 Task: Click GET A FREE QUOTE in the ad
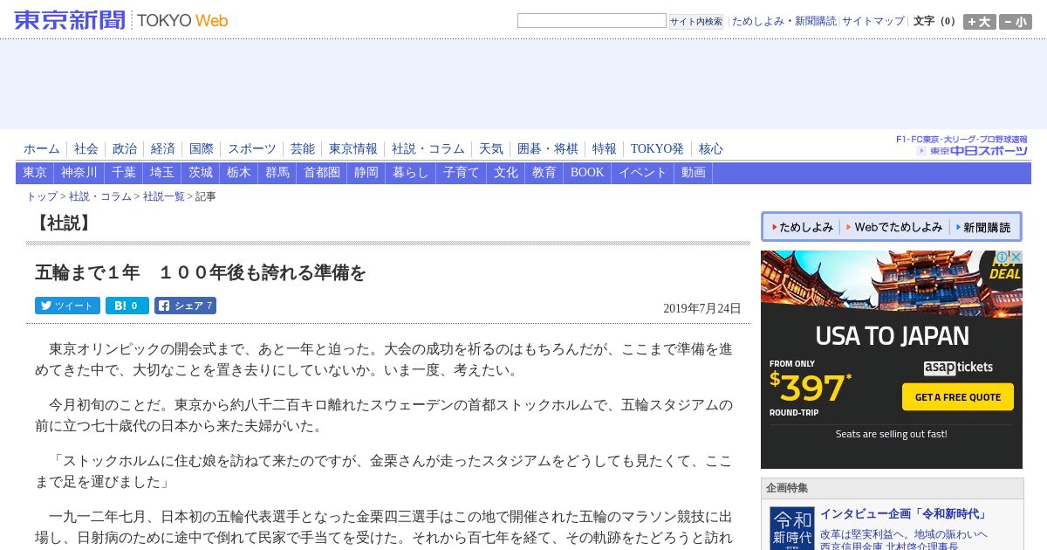coord(958,396)
